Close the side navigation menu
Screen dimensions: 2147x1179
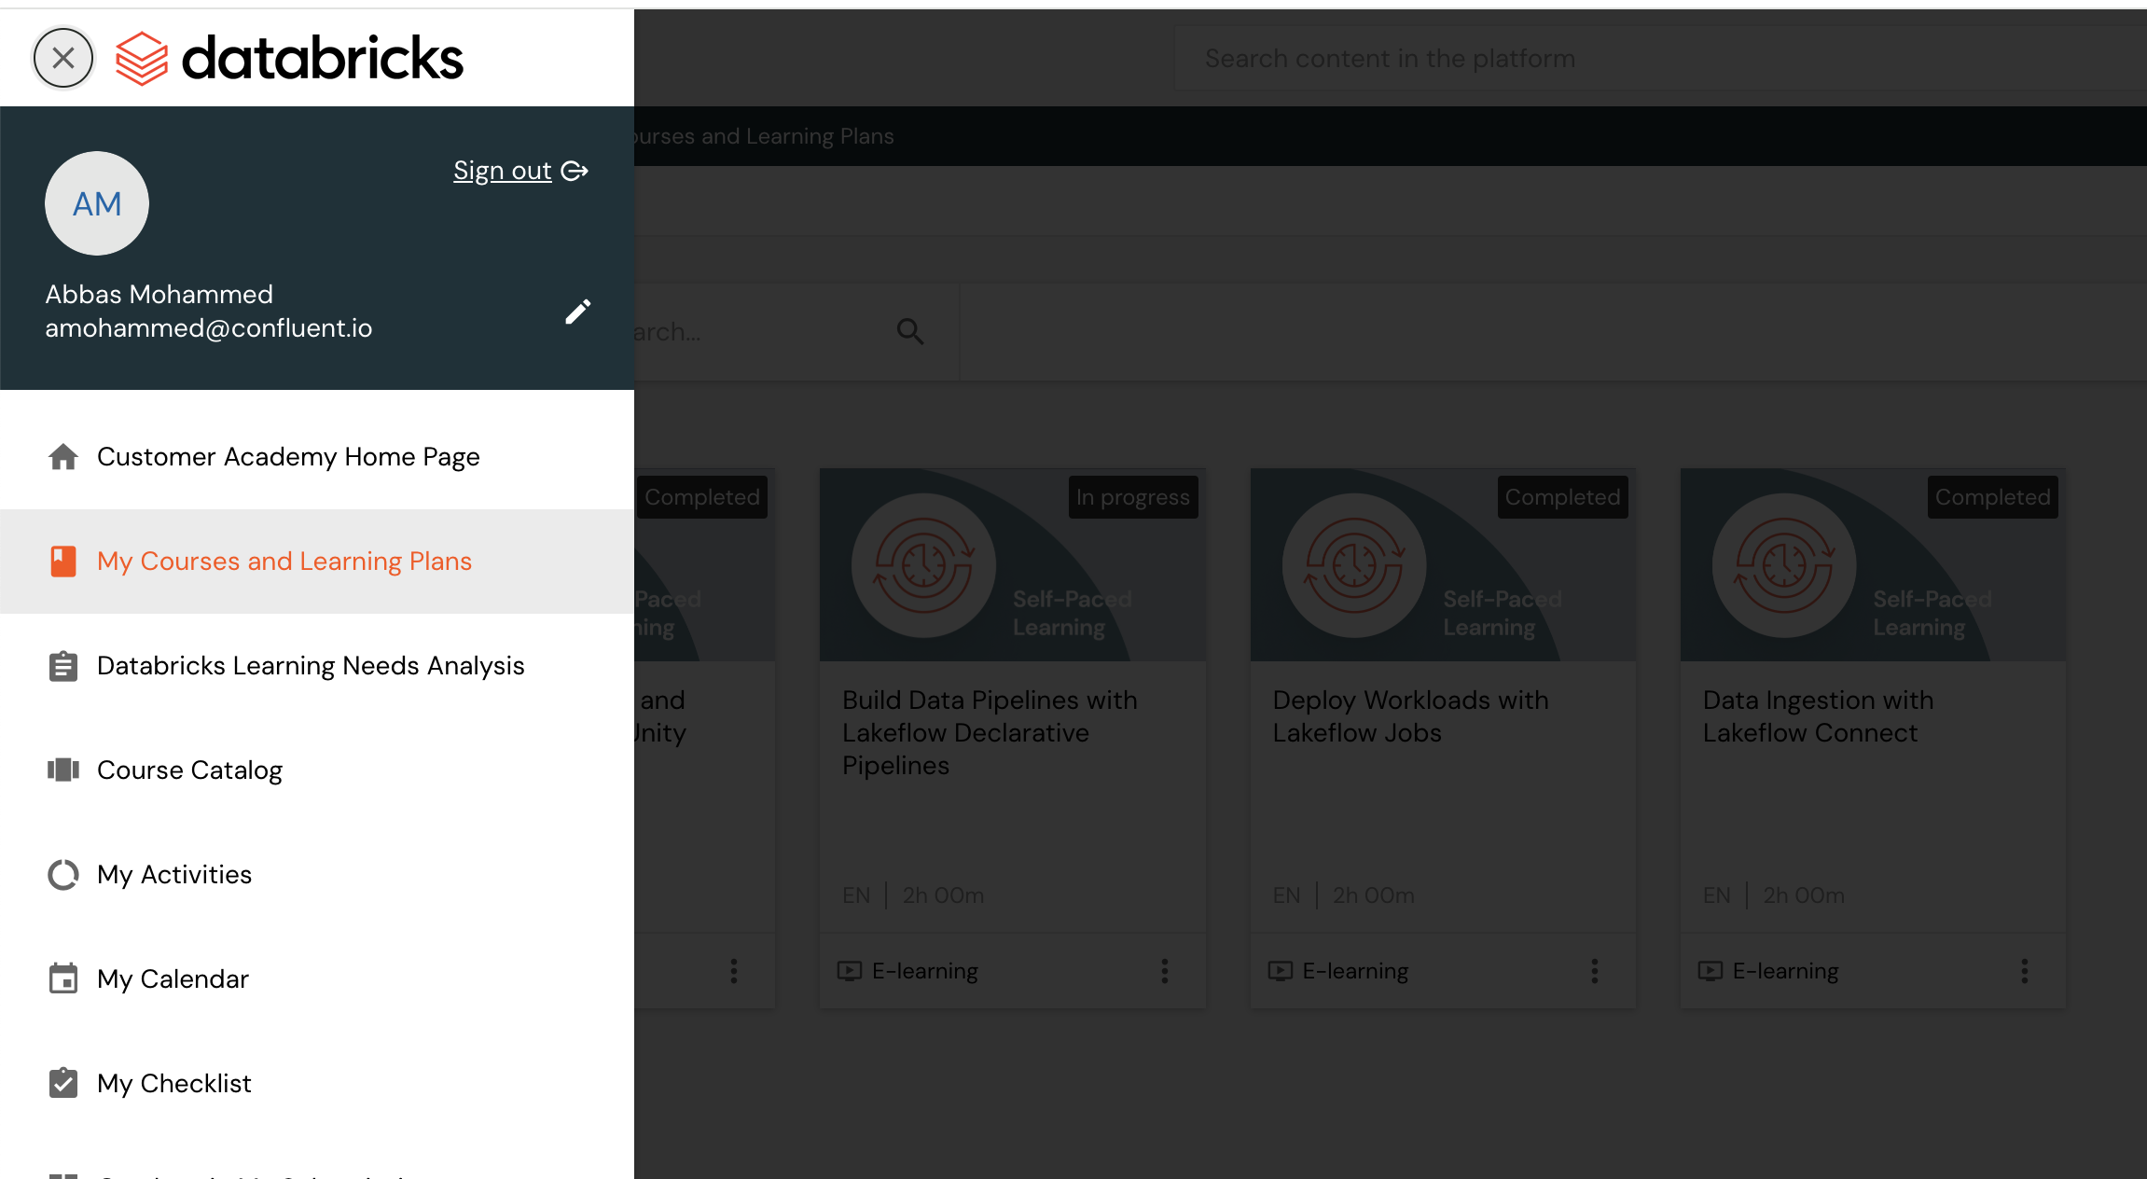pyautogui.click(x=62, y=58)
